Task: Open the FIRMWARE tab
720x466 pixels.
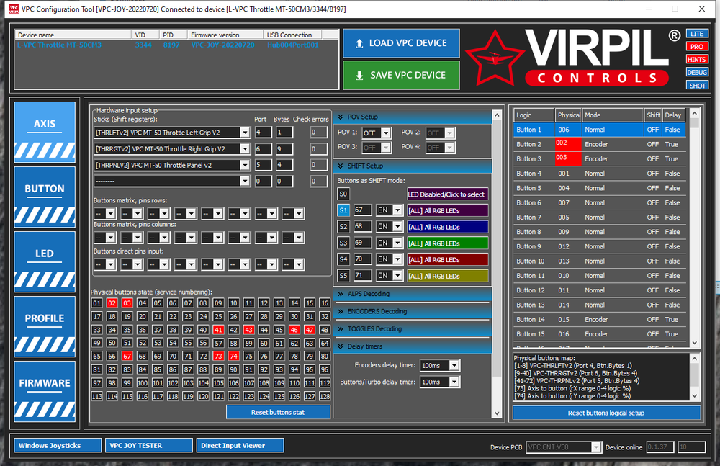Action: (x=45, y=392)
